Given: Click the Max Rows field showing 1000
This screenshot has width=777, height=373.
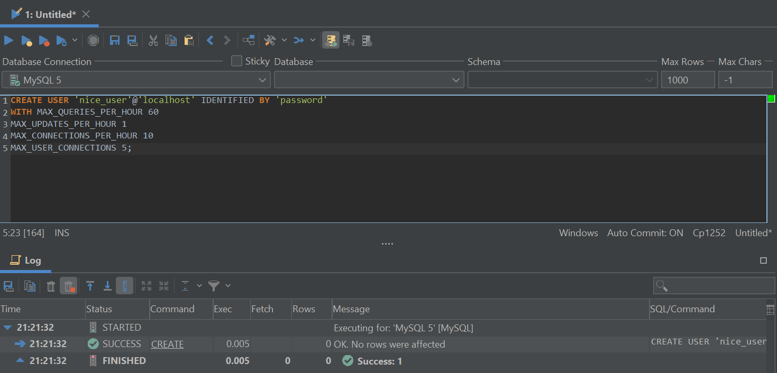Looking at the screenshot, I should pyautogui.click(x=688, y=80).
